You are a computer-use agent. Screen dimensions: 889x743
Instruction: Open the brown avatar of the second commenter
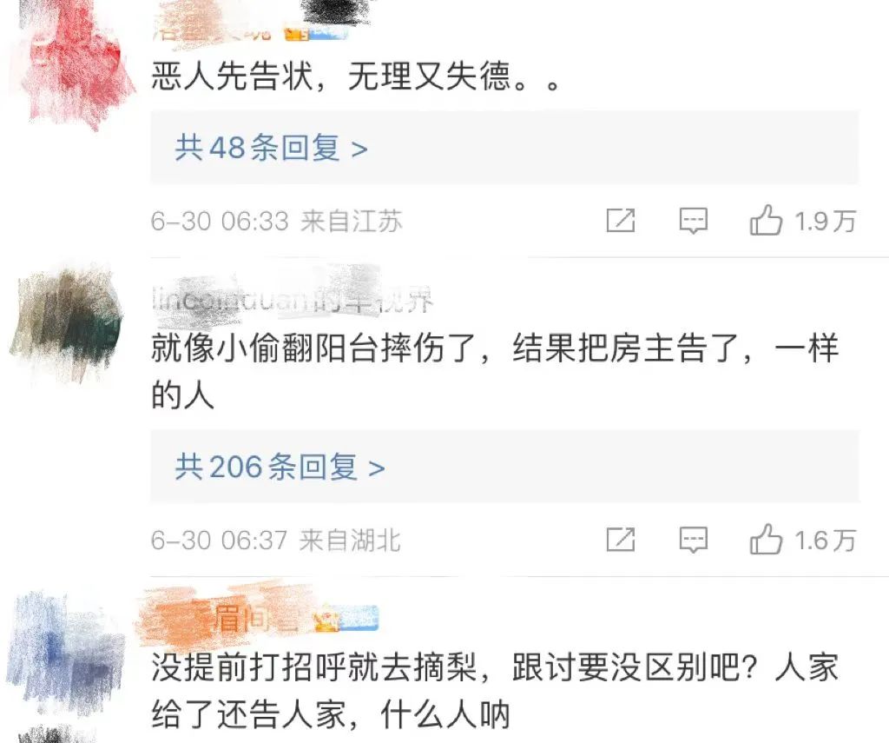click(x=67, y=323)
